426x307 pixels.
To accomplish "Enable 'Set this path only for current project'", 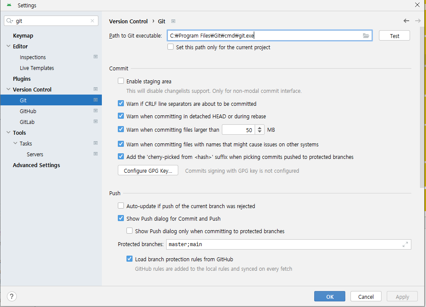I will [170, 47].
